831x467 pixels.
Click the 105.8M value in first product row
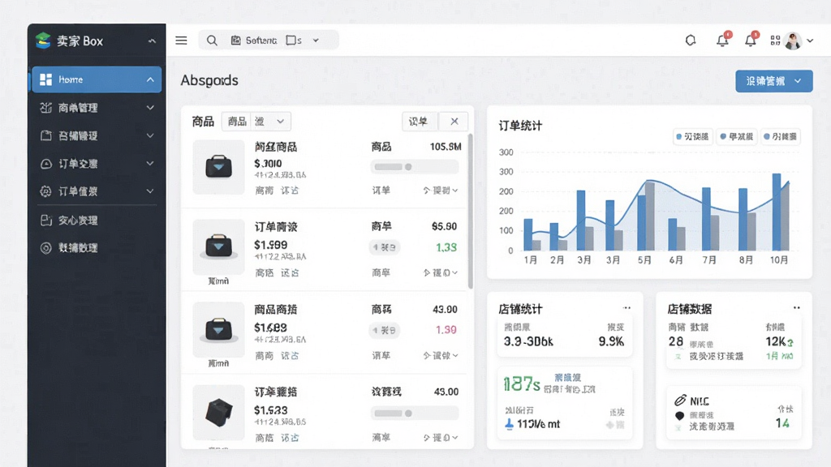coord(446,147)
